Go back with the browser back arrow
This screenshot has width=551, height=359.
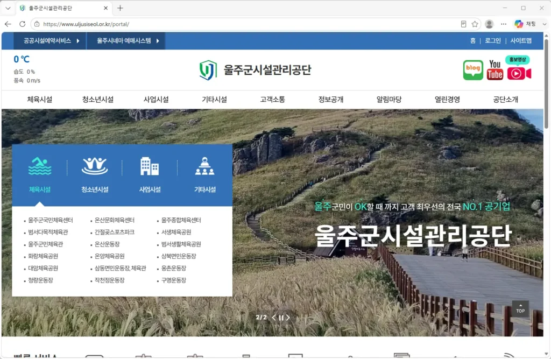click(8, 24)
